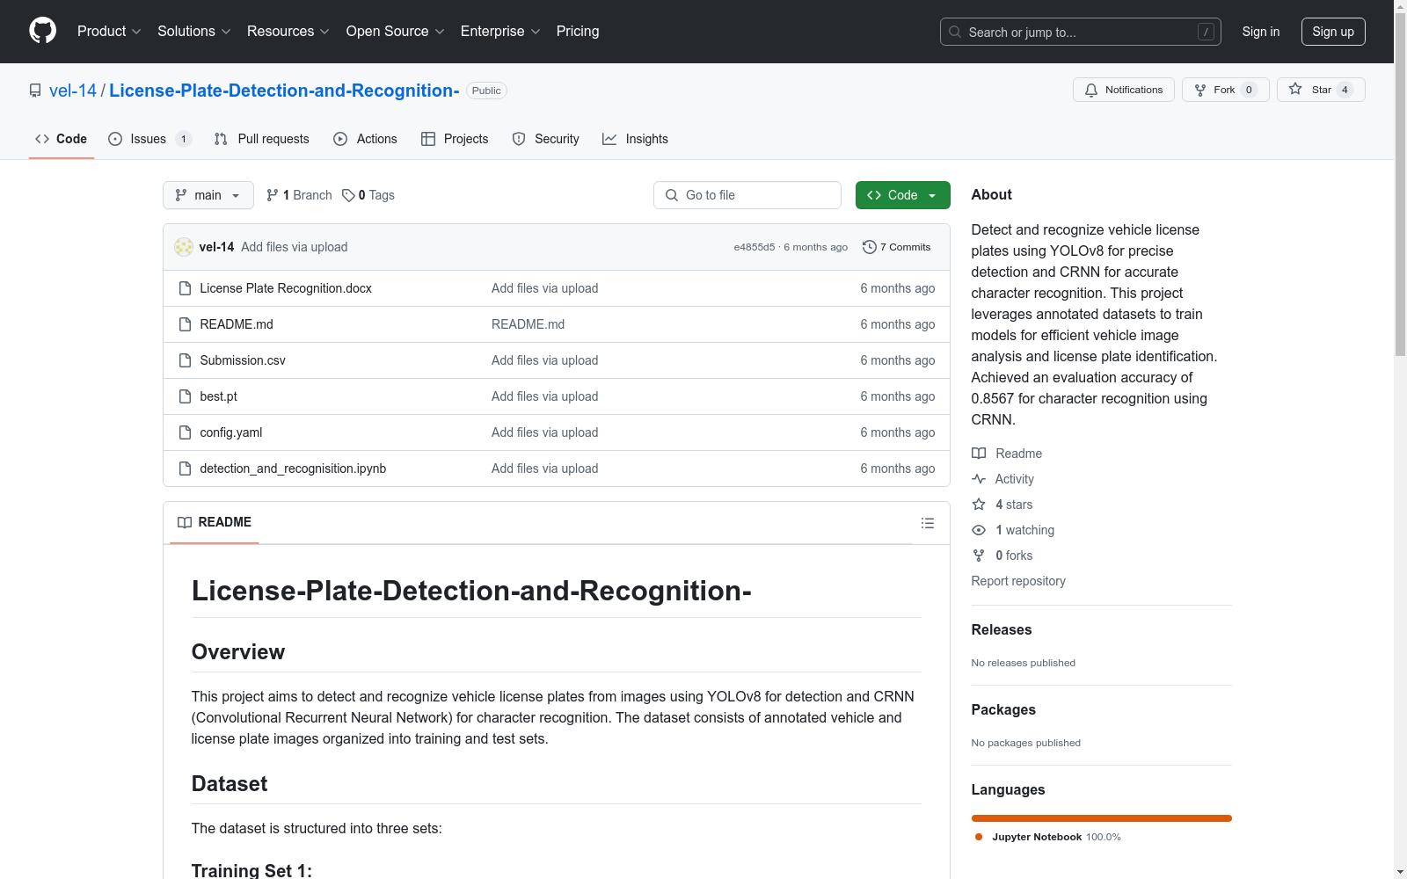Click the Go to file search field

pyautogui.click(x=747, y=195)
